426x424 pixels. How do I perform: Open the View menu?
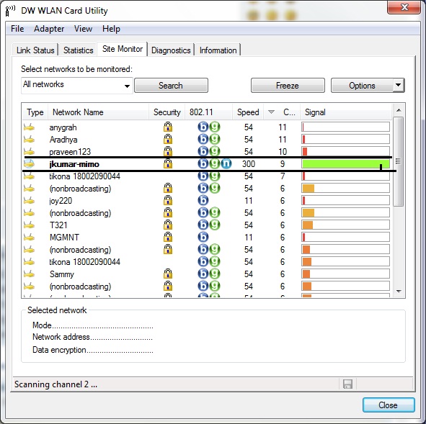[x=83, y=29]
